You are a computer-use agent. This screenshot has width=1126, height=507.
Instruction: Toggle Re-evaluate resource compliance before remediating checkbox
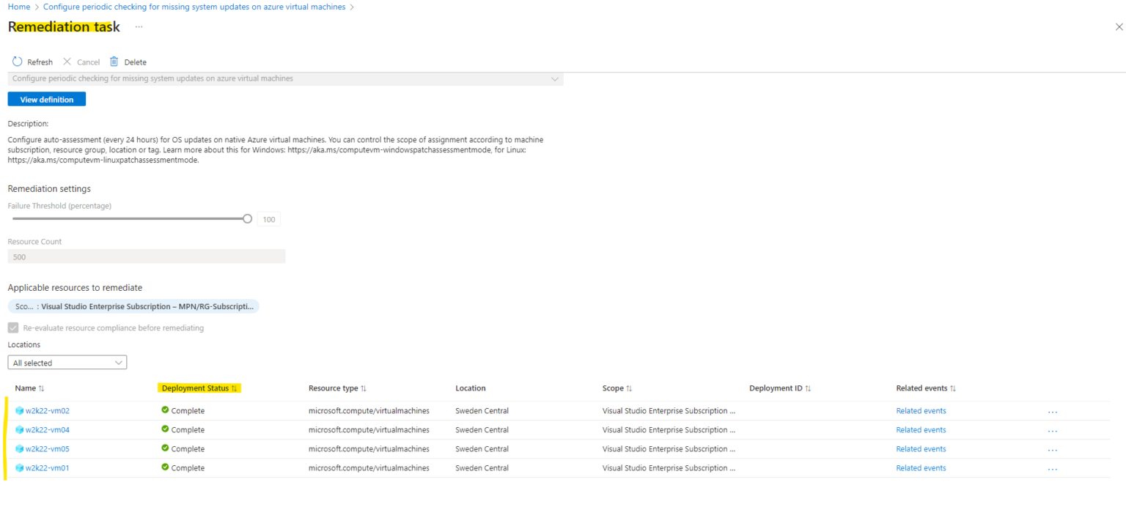(13, 328)
